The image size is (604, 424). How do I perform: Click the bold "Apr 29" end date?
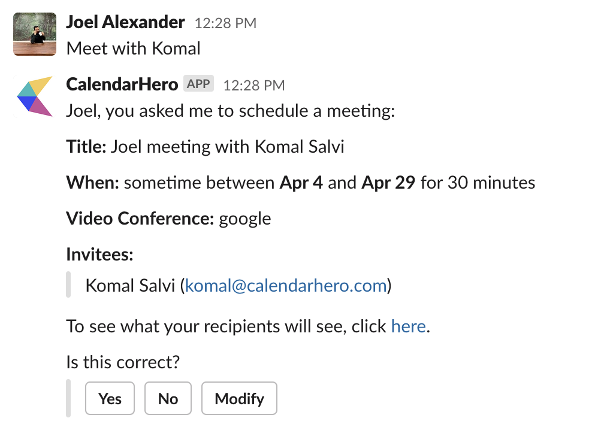(388, 183)
